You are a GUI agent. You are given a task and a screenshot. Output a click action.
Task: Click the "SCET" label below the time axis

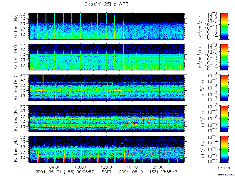107,172
